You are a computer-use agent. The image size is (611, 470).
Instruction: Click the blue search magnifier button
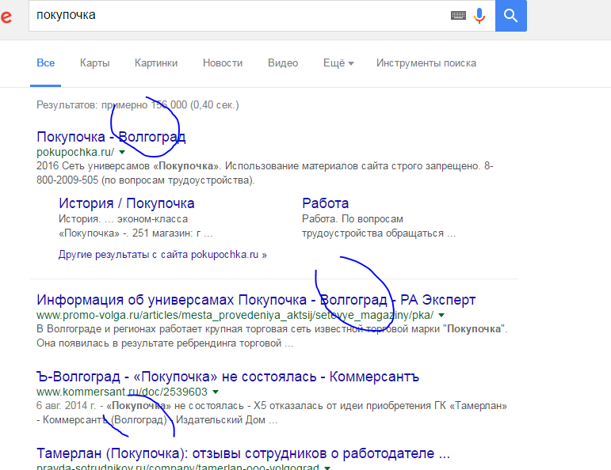511,16
